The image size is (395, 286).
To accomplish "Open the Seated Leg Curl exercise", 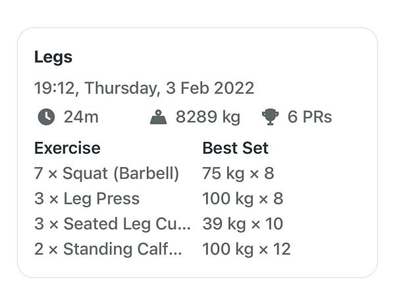I will [x=112, y=224].
